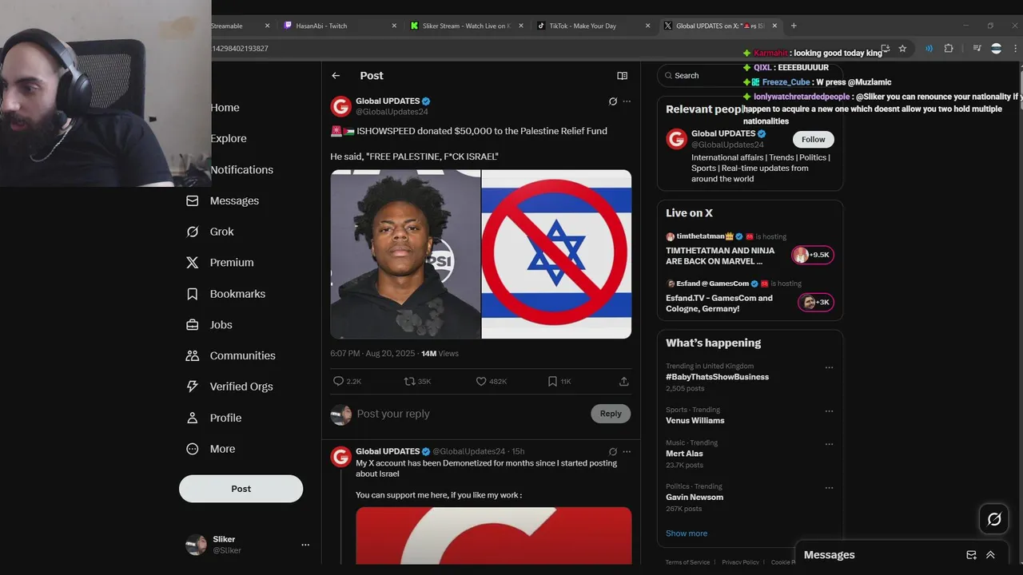The image size is (1023, 575).
Task: Open Verified Orgs in sidebar
Action: coord(229,387)
